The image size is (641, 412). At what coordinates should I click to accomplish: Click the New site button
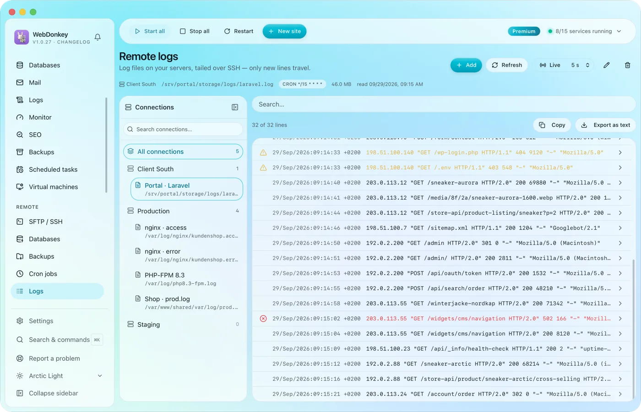coord(284,31)
